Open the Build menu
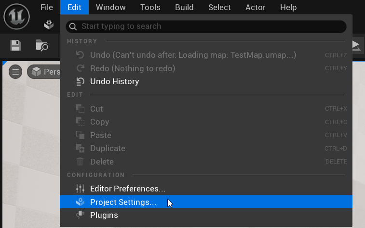This screenshot has width=365, height=228. point(184,7)
